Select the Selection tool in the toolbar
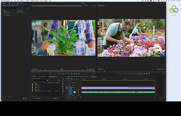Viewport: 181px width, 116px height. (63, 77)
